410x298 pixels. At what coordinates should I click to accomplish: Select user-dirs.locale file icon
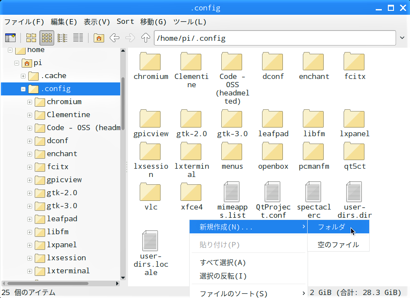point(150,241)
